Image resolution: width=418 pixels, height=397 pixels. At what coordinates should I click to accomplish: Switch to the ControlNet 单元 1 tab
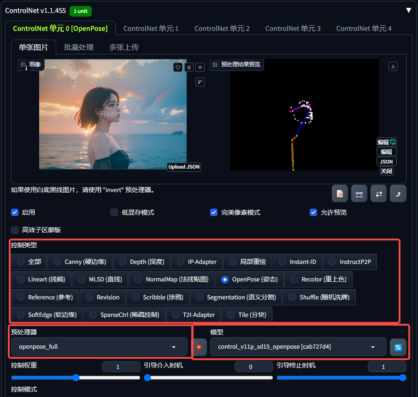151,28
